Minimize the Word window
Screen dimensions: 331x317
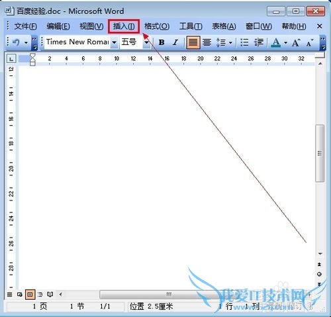tap(276, 11)
